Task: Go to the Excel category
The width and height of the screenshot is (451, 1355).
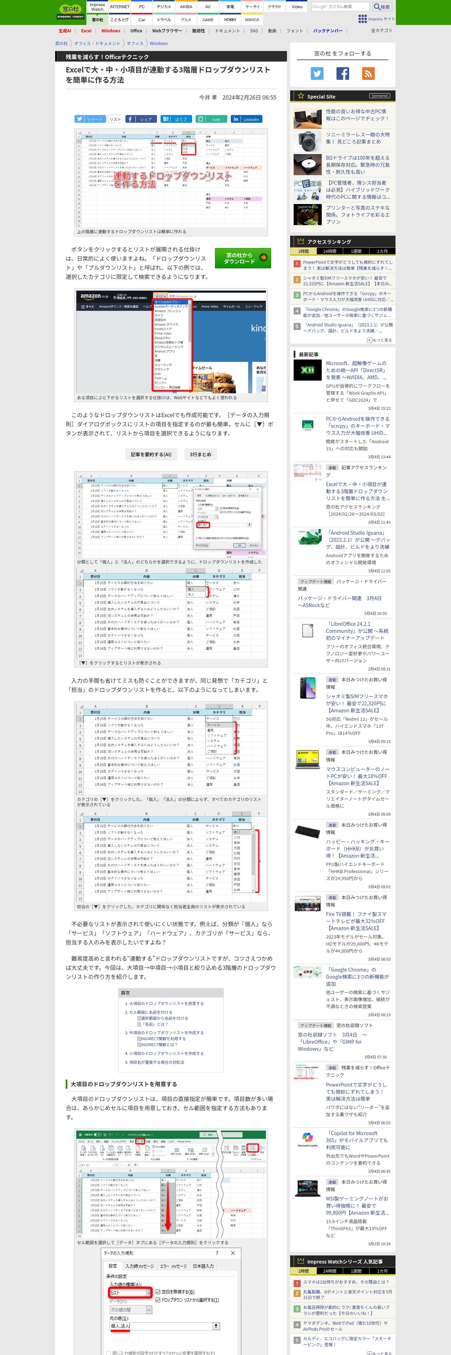Action: tap(86, 31)
